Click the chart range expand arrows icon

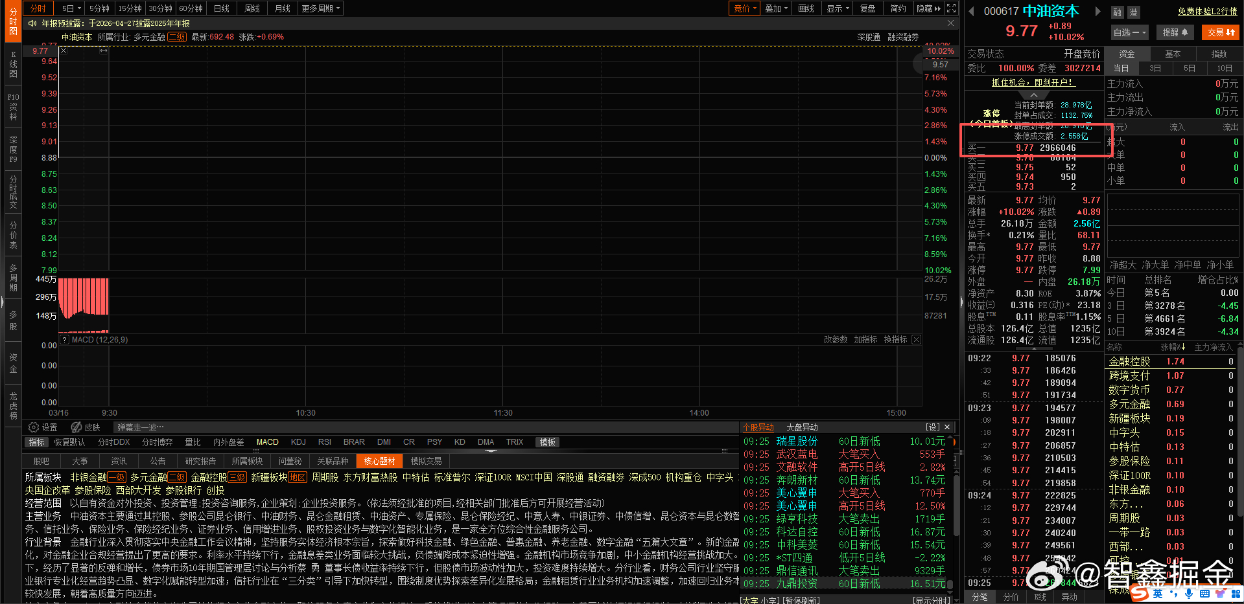tap(104, 50)
